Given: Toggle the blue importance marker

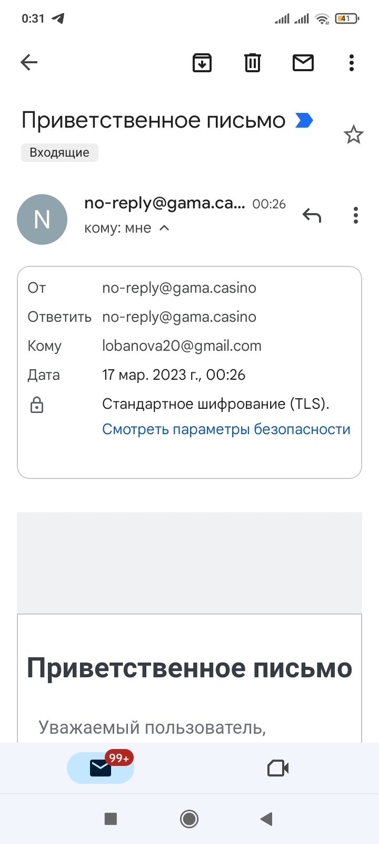Looking at the screenshot, I should click(x=304, y=121).
